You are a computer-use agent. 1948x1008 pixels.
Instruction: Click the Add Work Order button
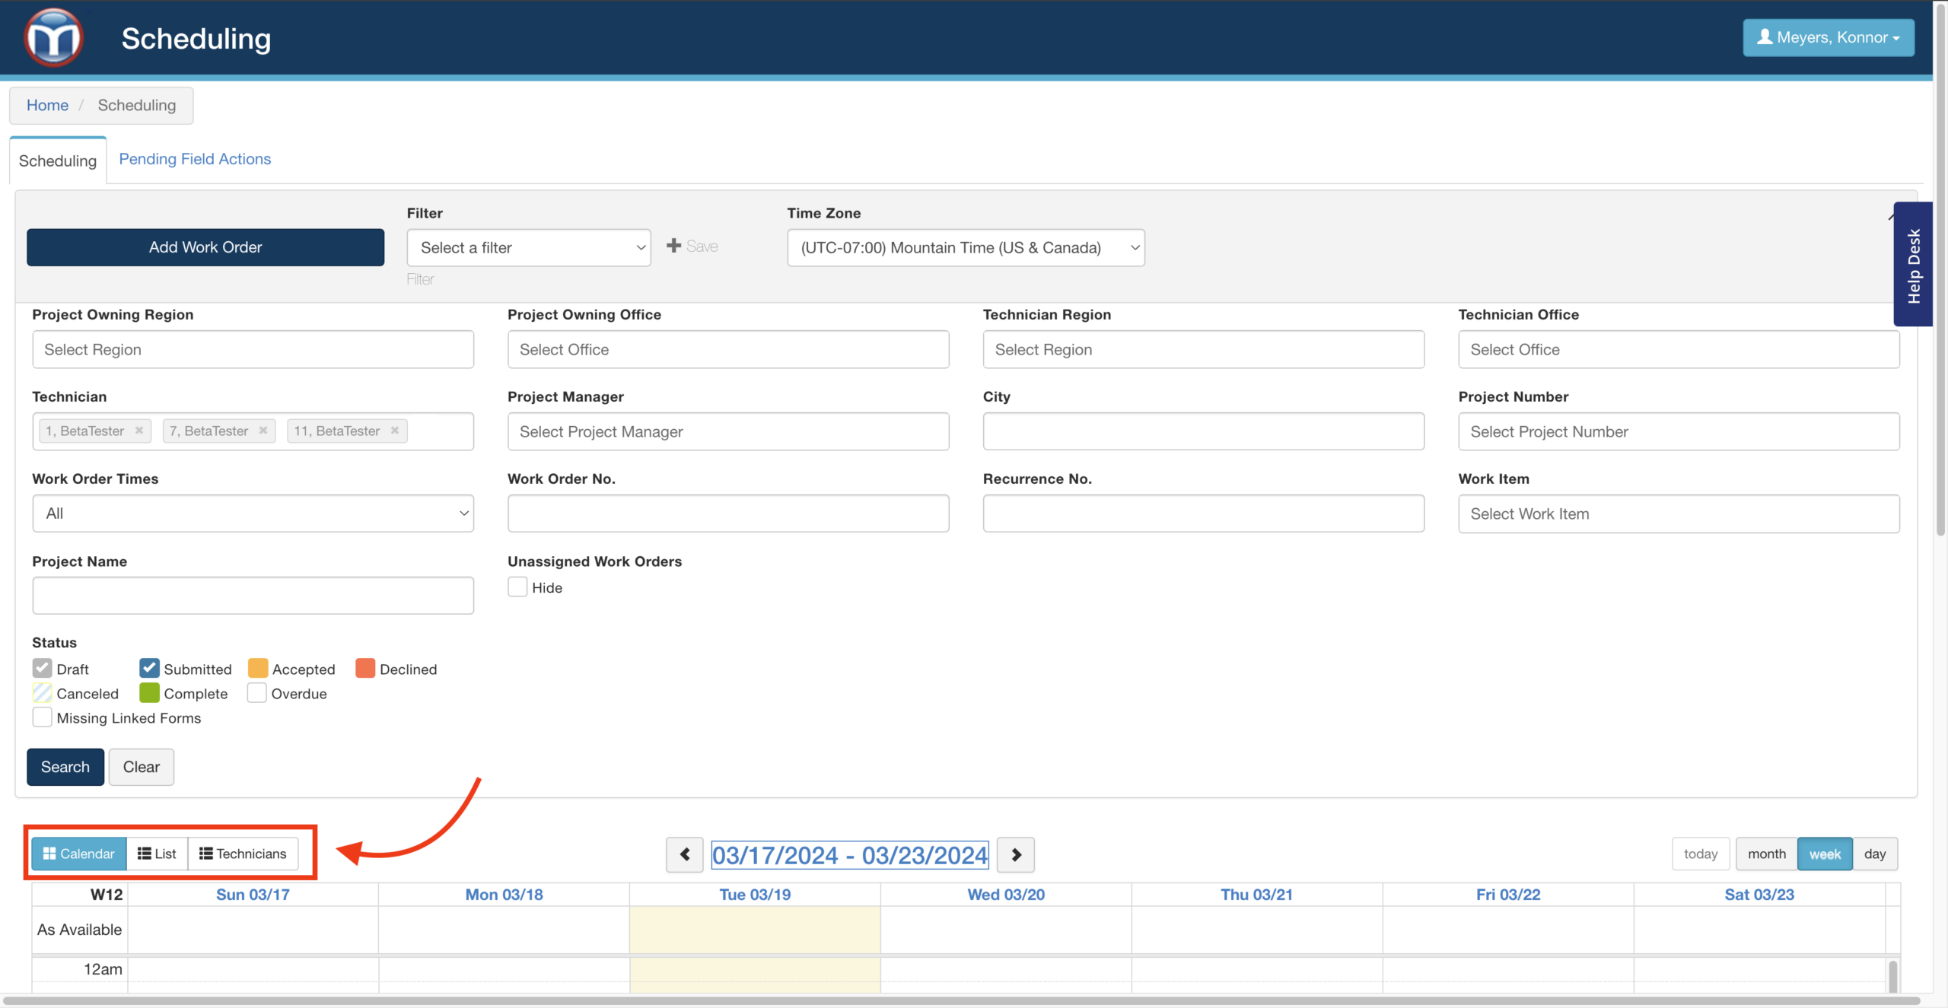pyautogui.click(x=205, y=247)
